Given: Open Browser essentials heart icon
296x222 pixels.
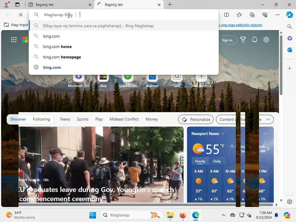Looking at the screenshot, I should [x=265, y=15].
